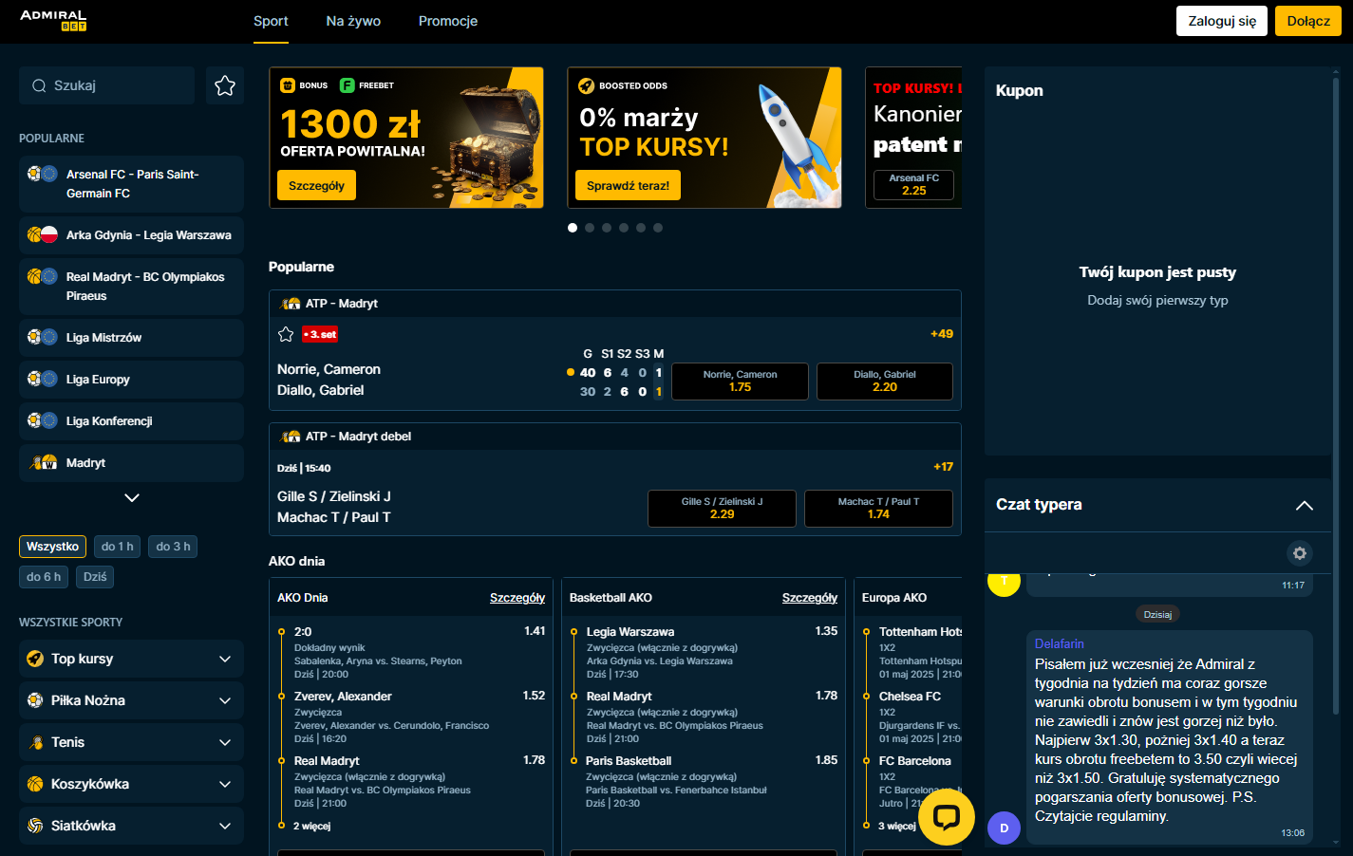Bet on Norrie, Cameron at 1.75
Image resolution: width=1353 pixels, height=856 pixels.
click(x=740, y=381)
